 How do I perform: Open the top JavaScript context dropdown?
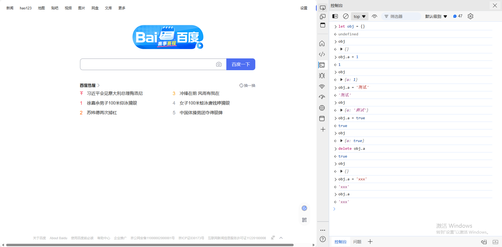[360, 16]
